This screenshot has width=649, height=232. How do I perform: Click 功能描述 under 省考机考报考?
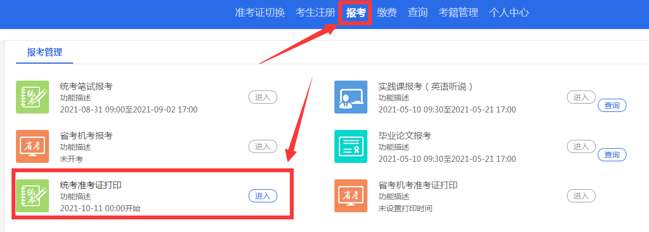(75, 148)
